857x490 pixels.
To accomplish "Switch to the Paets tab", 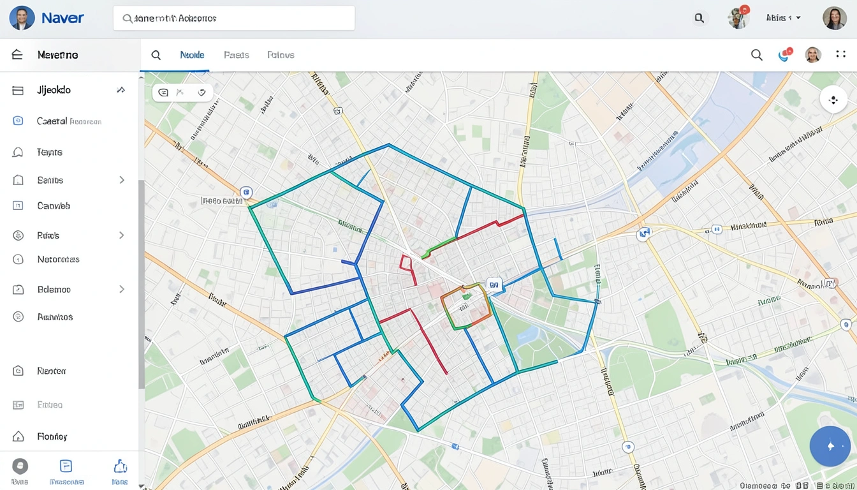I will click(236, 56).
